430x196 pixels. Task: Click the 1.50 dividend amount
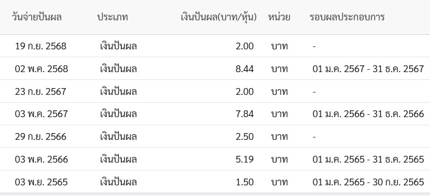245,182
